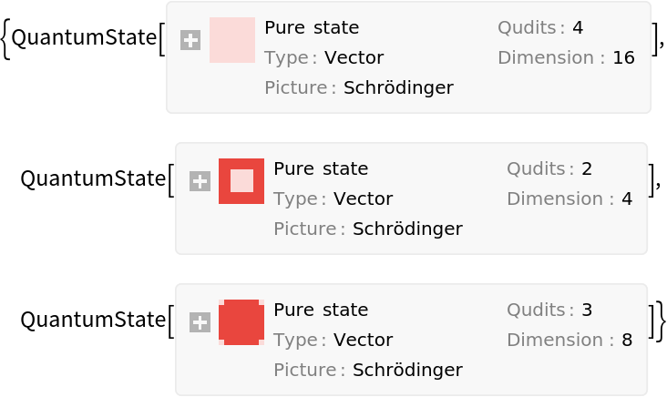
Task: Expand the 4-qudit state summary box
Action: [190, 40]
